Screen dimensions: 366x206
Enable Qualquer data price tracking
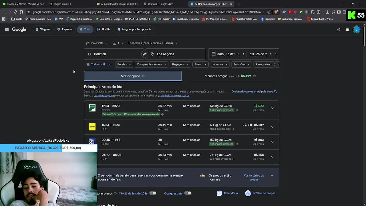click(188, 193)
